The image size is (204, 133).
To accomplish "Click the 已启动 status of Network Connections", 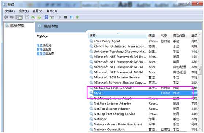I will [x=165, y=129].
